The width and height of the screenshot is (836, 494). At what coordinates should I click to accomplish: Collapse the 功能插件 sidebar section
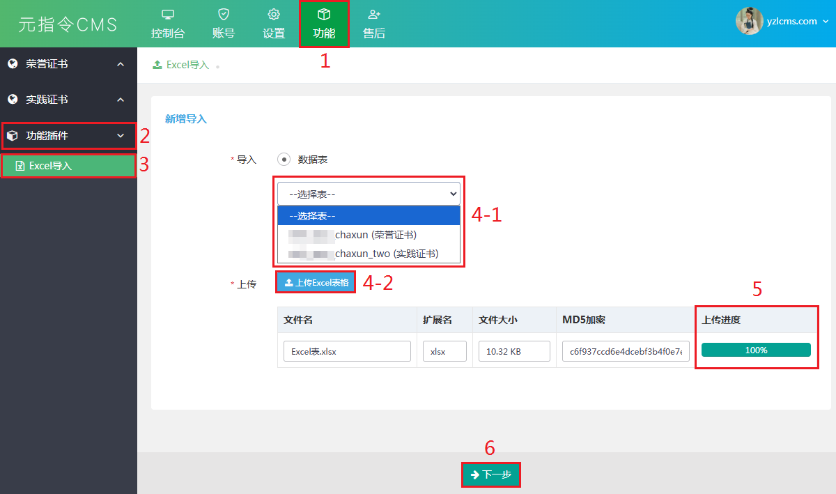coord(121,136)
